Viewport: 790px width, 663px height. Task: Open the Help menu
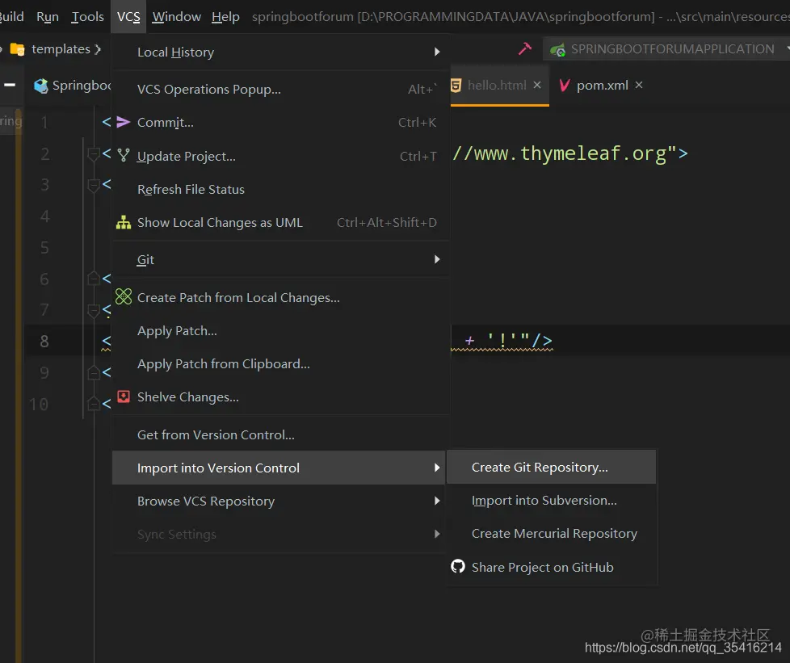(225, 17)
